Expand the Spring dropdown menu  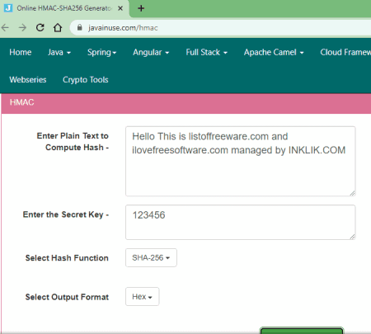click(101, 52)
